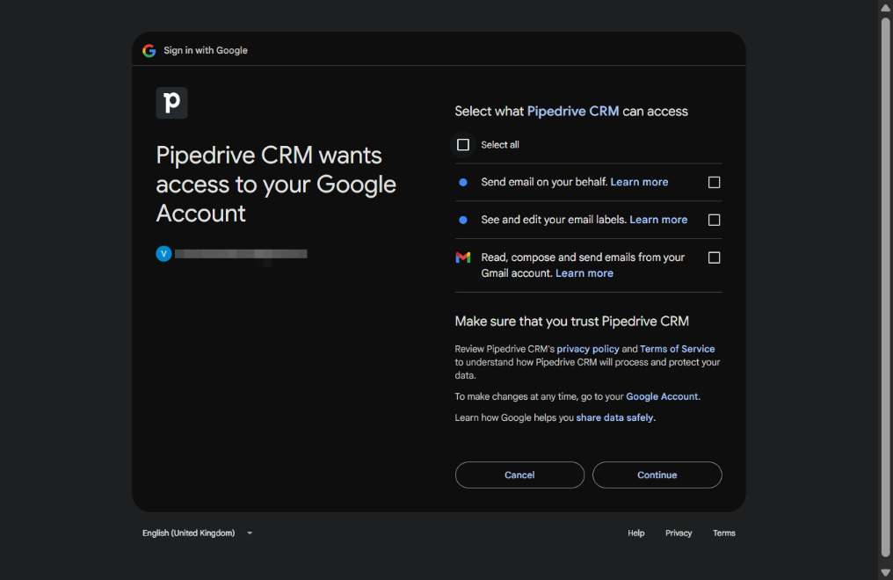
Task: Tick the Select all checkbox
Action: [x=463, y=145]
